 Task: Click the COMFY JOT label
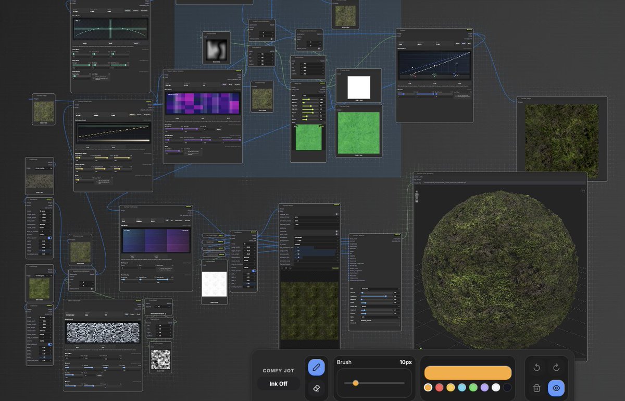click(279, 371)
